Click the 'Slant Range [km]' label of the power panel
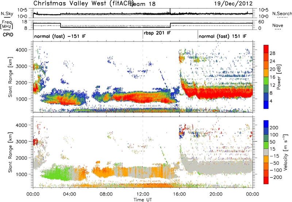The width and height of the screenshot is (292, 202). coord(10,77)
